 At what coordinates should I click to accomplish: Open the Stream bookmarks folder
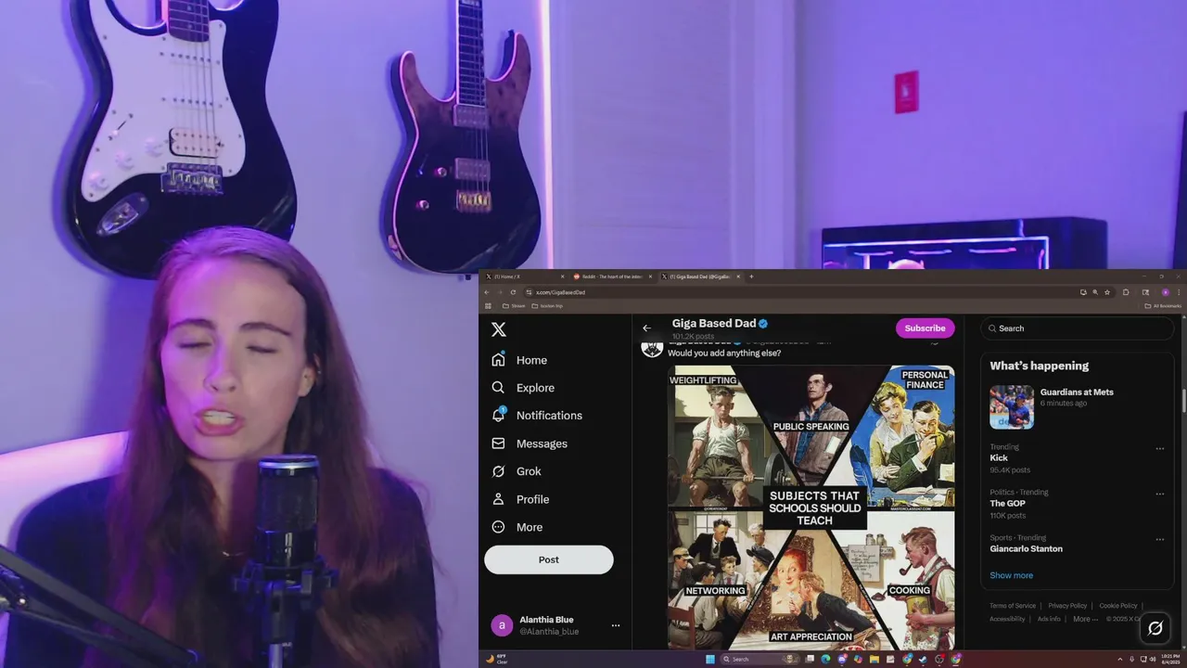pos(514,305)
